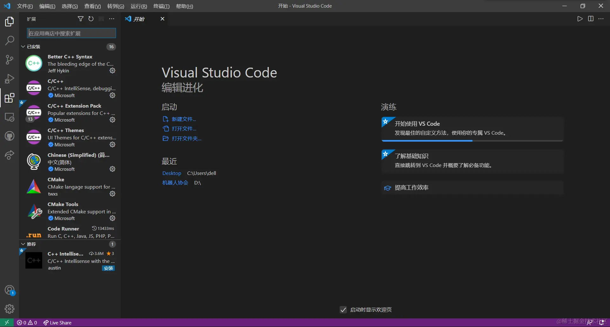Open manage gear for Chinese (Simplified) pack

coord(112,169)
